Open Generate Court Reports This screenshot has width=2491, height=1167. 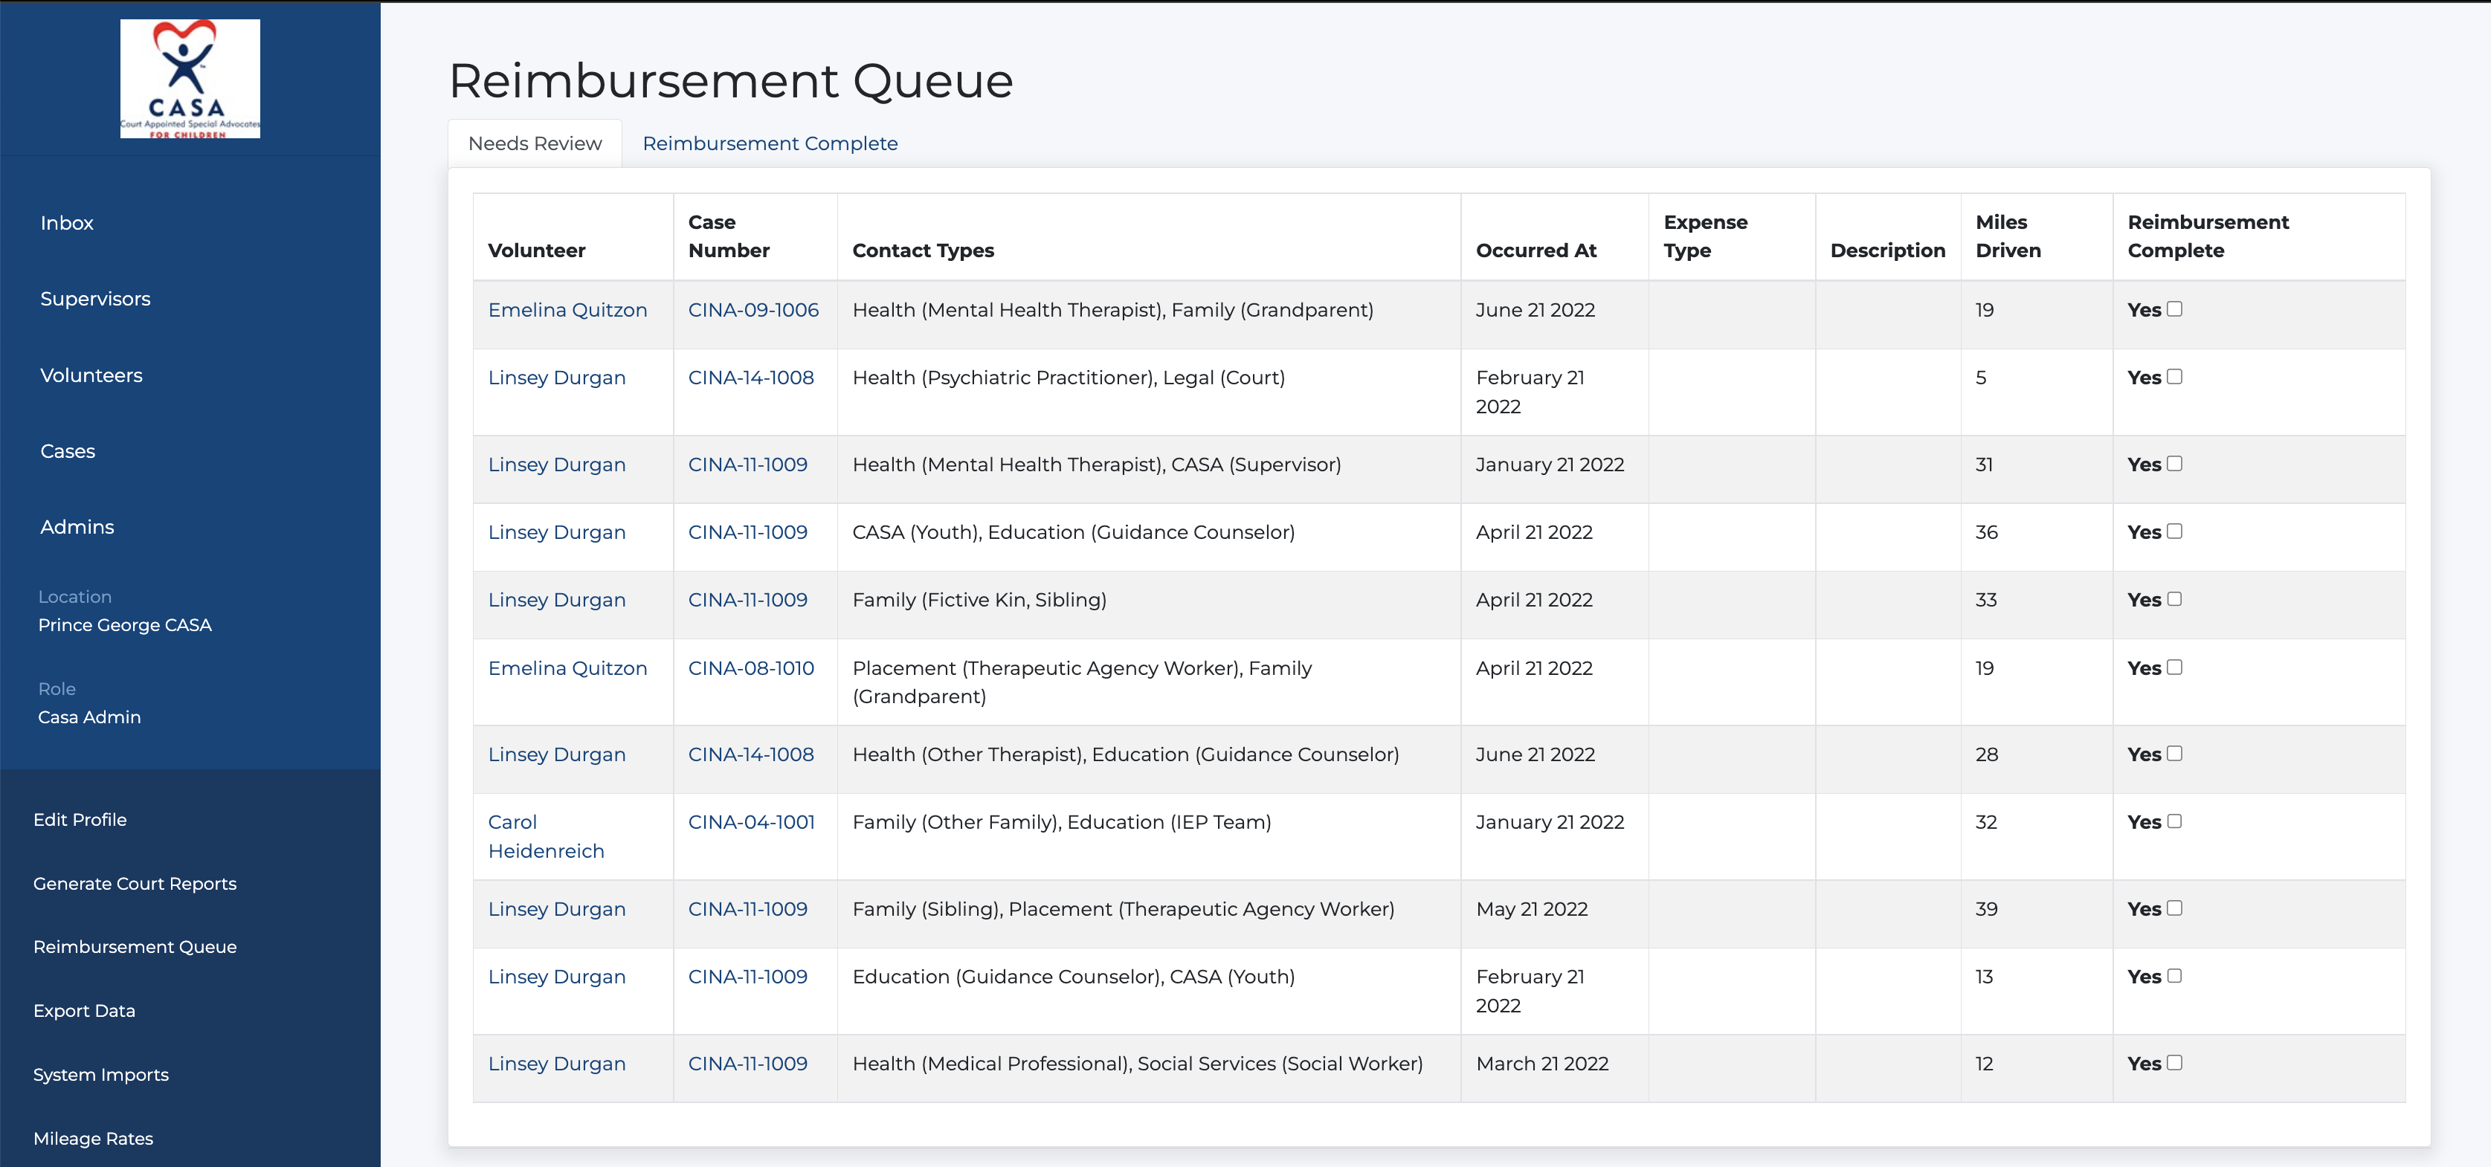[135, 883]
